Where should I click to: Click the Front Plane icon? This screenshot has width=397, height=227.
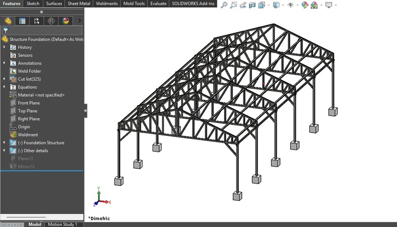tap(13, 103)
